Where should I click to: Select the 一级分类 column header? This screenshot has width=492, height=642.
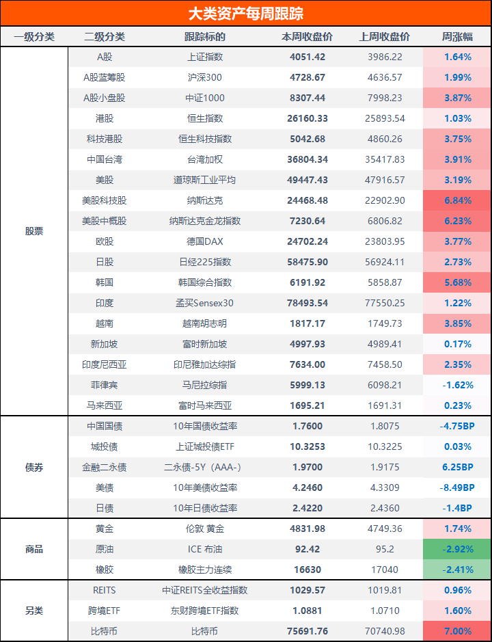[34, 37]
